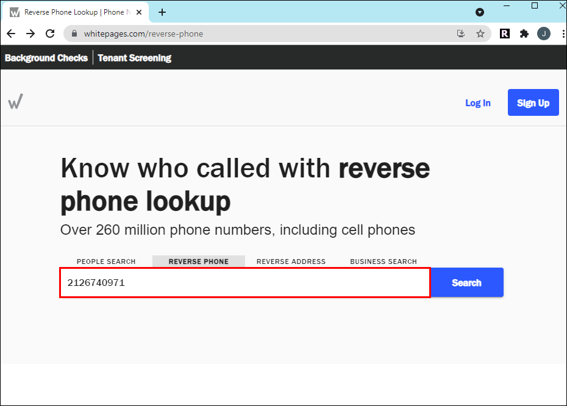Image resolution: width=567 pixels, height=406 pixels.
Task: Switch to the Reverse Address tab
Action: coord(291,262)
